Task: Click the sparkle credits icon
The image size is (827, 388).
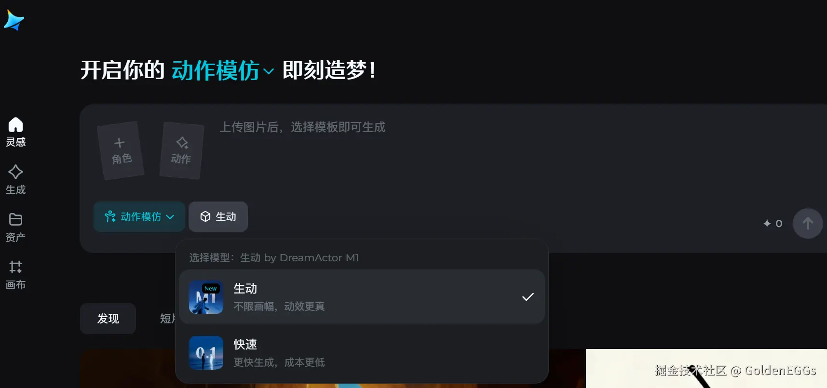Action: (x=767, y=223)
